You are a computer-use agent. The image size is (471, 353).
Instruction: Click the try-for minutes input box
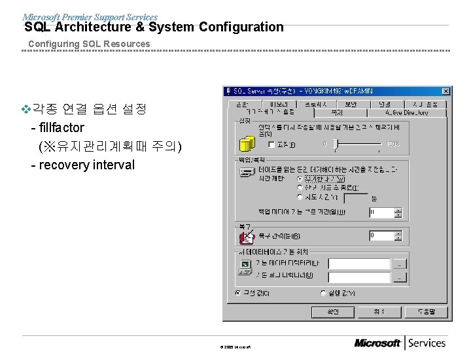pos(356,198)
